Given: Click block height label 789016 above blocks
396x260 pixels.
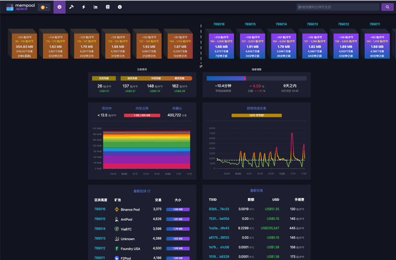Looking at the screenshot, I should click(x=219, y=24).
